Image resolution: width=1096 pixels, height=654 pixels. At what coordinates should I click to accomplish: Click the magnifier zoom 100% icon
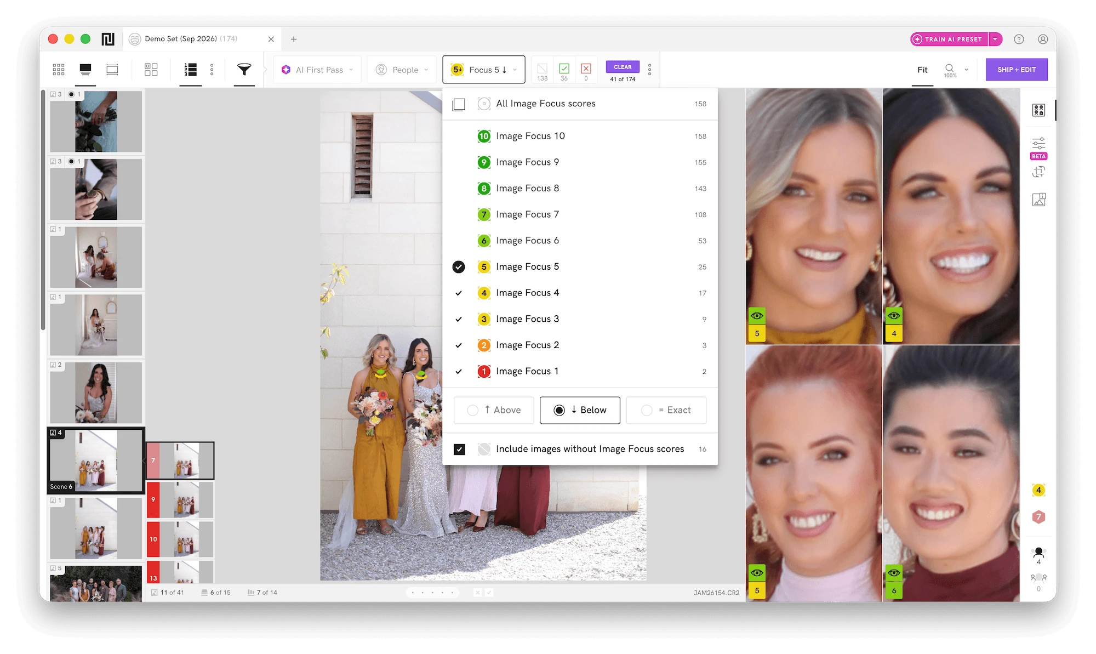[950, 70]
